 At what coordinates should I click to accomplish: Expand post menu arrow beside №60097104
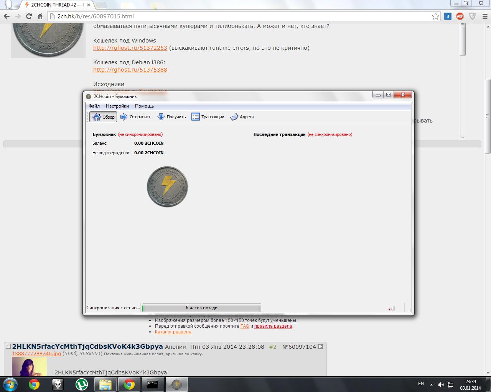click(x=320, y=346)
